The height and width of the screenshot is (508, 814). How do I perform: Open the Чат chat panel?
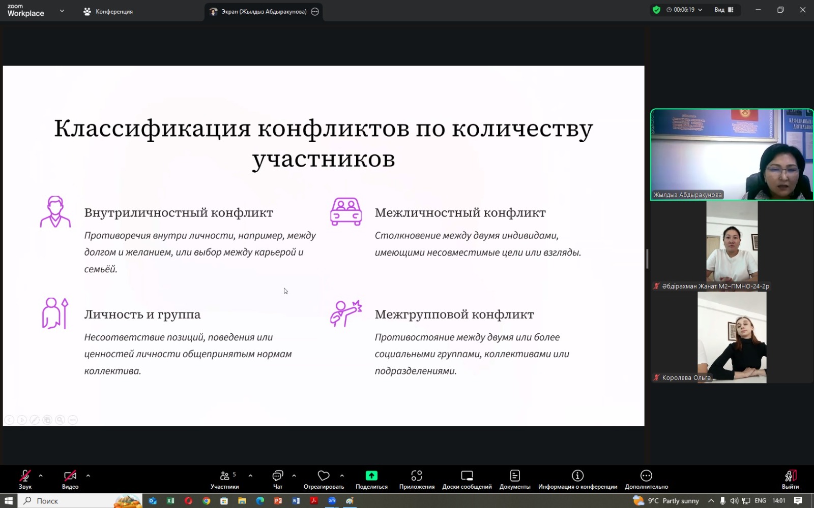[277, 479]
